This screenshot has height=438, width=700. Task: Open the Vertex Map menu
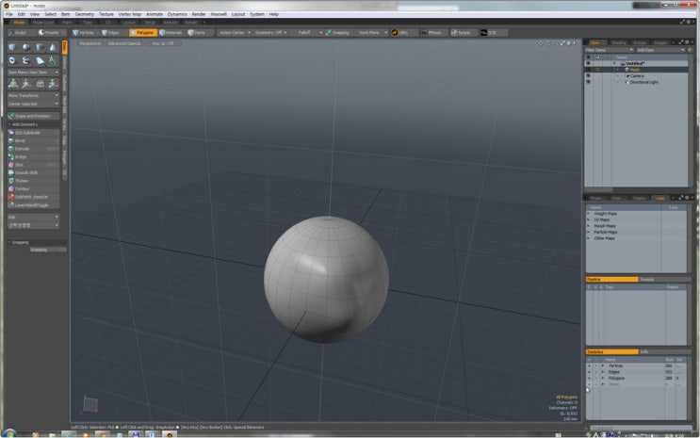(129, 14)
